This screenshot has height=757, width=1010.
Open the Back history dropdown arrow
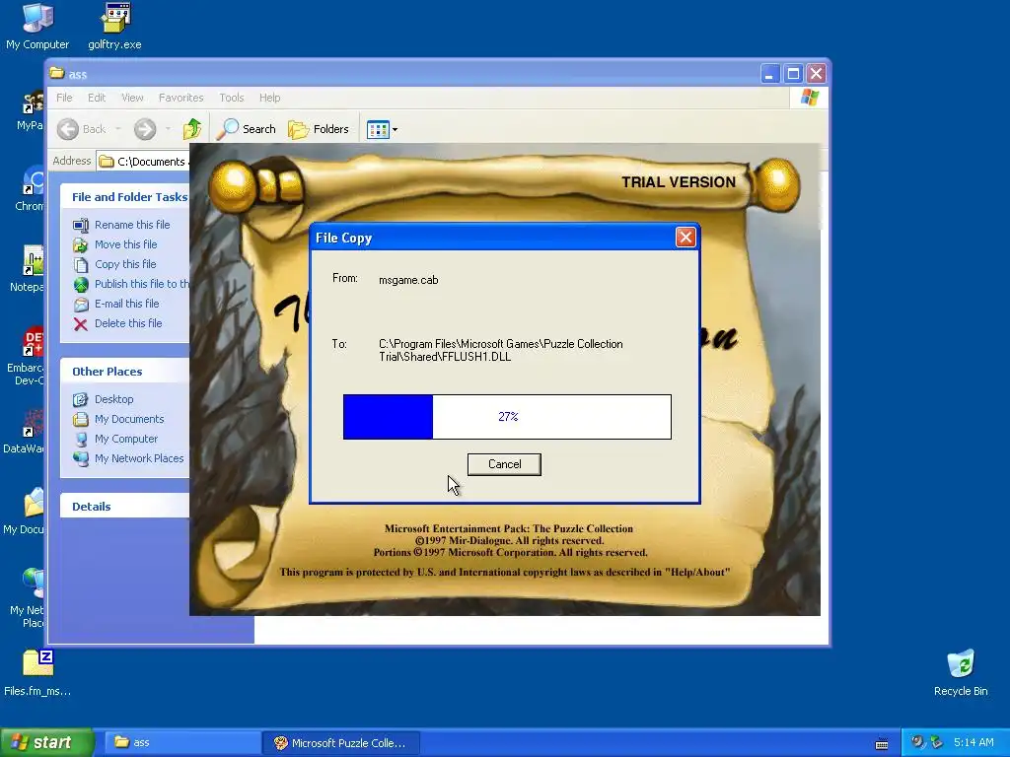[118, 129]
